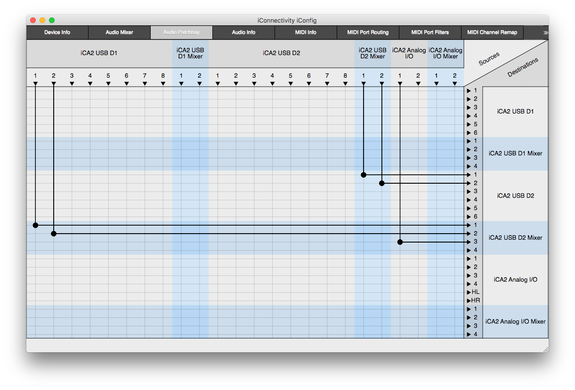This screenshot has height=390, width=575.
Task: Select the iCA2 USB D2 Mixer destination label
Action: pos(515,238)
